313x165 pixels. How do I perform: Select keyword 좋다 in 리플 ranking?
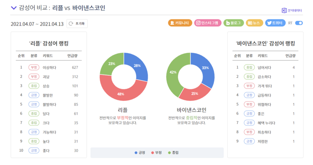pyautogui.click(x=46, y=151)
